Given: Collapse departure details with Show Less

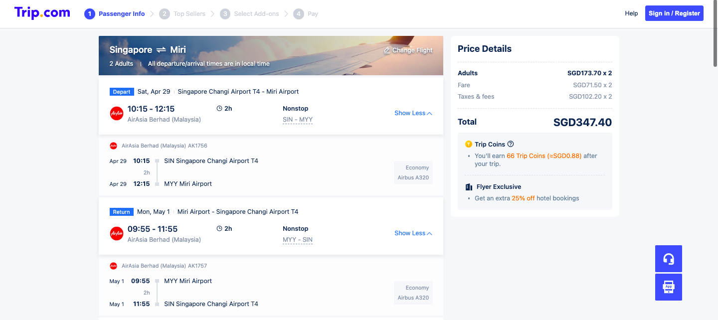Looking at the screenshot, I should (x=413, y=113).
